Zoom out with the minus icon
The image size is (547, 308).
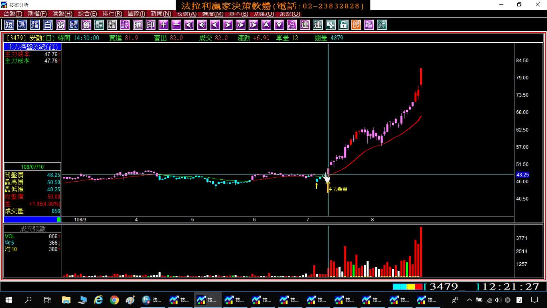click(x=176, y=25)
